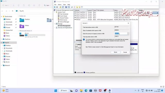Open Downloads under Quick access in File Explorer

tap(9, 22)
